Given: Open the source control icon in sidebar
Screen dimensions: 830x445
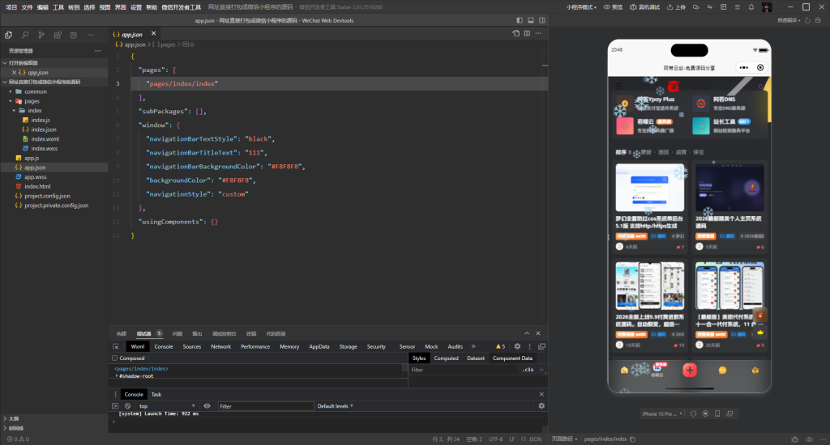Looking at the screenshot, I should tap(41, 35).
